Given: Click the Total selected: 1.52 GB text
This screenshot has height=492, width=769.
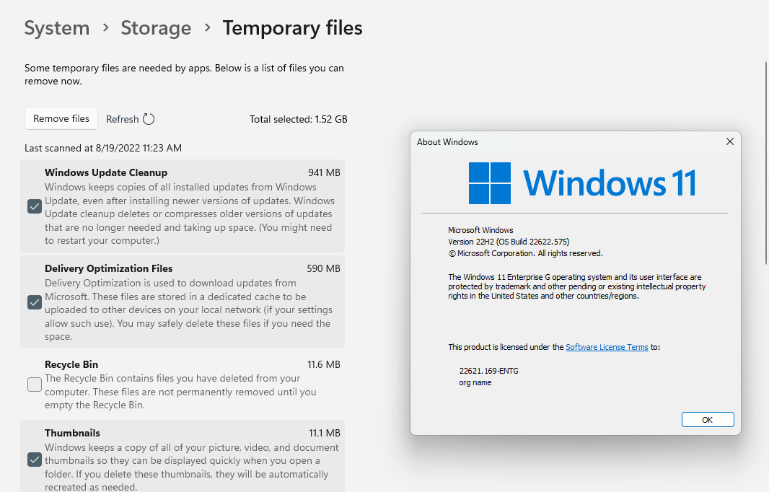Looking at the screenshot, I should (x=298, y=119).
